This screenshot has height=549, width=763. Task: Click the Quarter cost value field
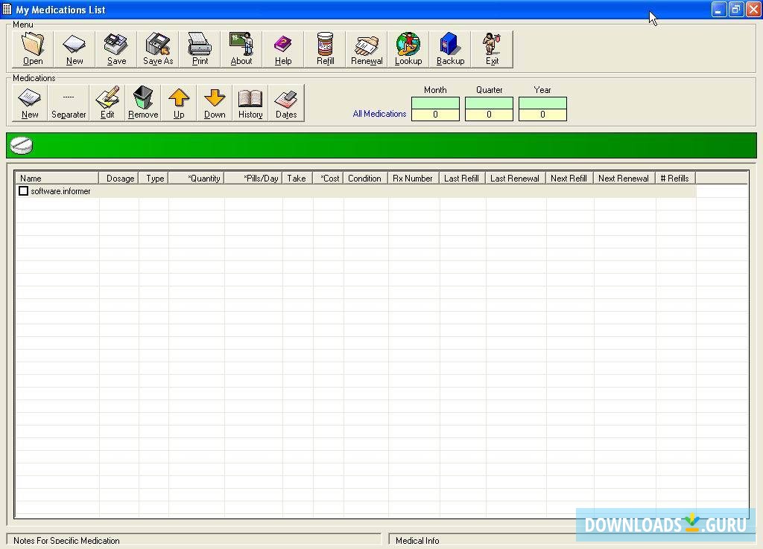click(x=489, y=115)
